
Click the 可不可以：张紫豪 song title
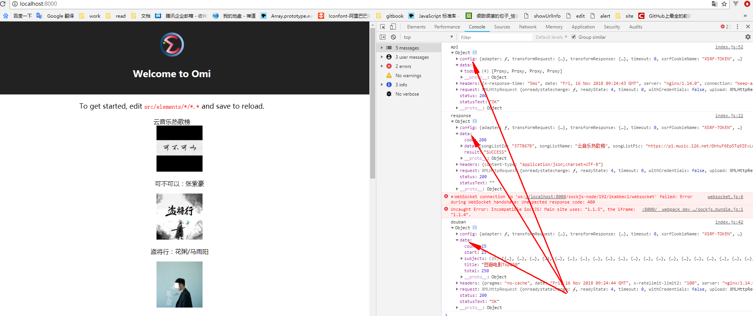click(x=180, y=184)
